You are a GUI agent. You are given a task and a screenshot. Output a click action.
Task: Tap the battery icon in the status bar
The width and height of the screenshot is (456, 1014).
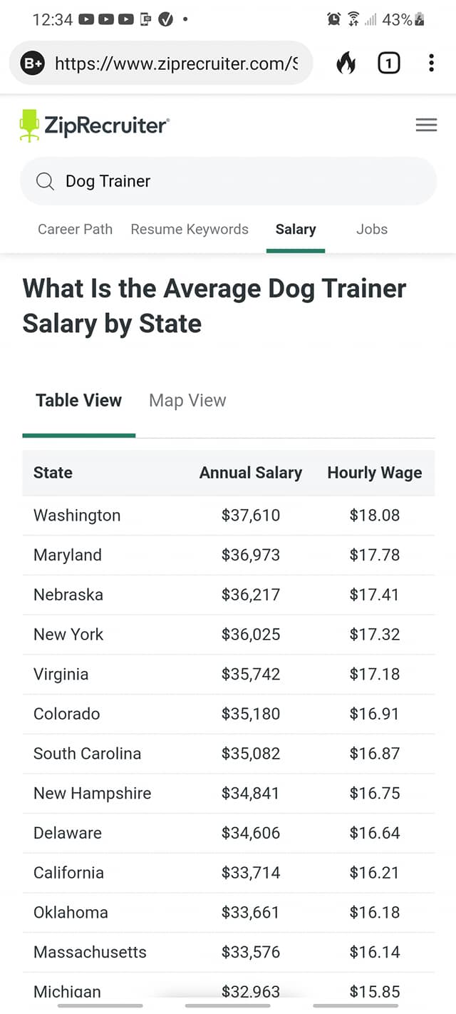(420, 19)
